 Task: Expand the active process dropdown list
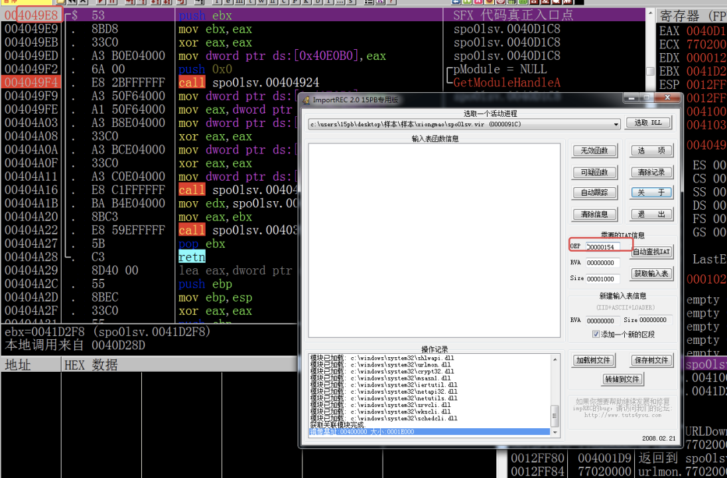(616, 124)
